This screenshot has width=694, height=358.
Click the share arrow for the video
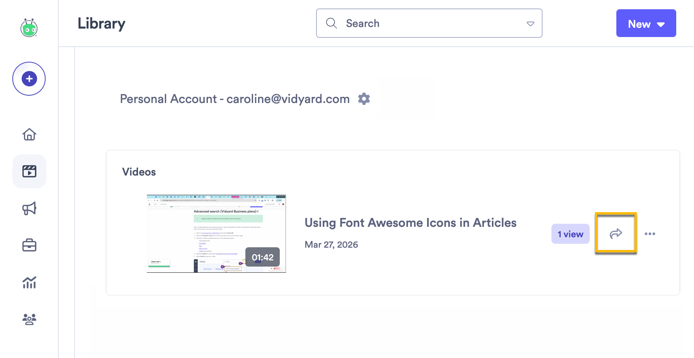click(616, 233)
